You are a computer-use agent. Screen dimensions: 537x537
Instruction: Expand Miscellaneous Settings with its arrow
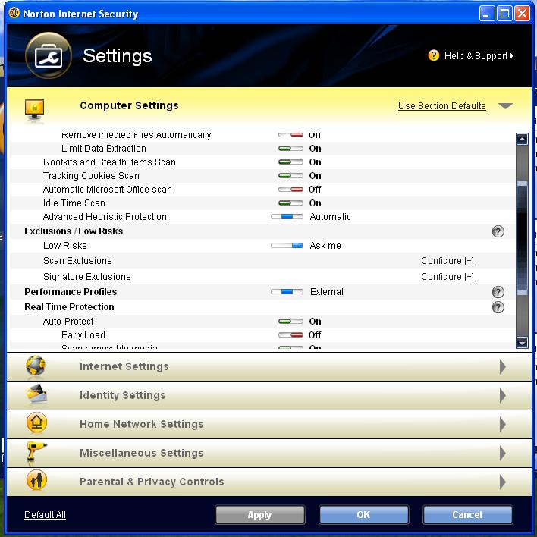point(502,453)
